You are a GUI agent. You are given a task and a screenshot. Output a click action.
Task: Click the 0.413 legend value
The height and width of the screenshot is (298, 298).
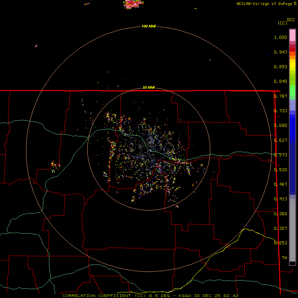[x=280, y=199]
